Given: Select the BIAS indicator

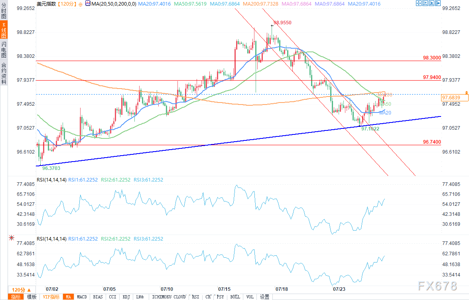Looking at the screenshot, I should click(98, 297).
